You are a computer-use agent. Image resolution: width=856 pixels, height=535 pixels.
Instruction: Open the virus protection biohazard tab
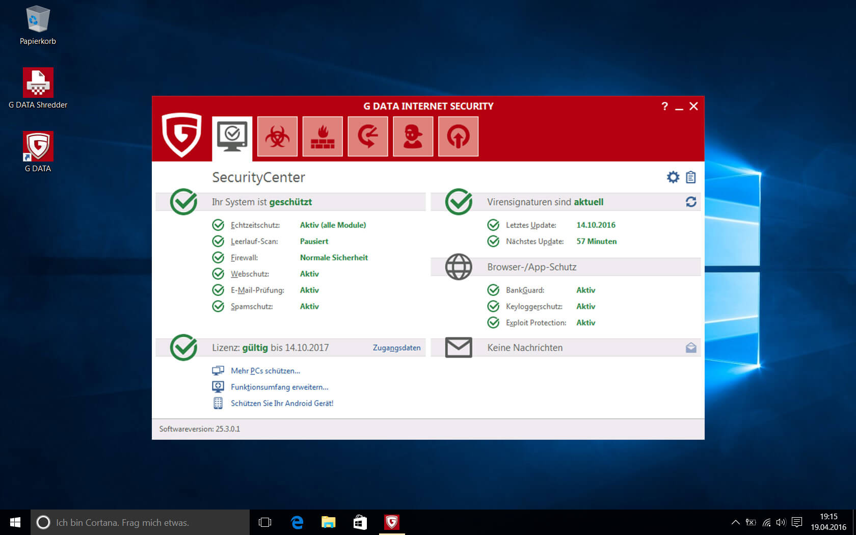[x=277, y=136]
